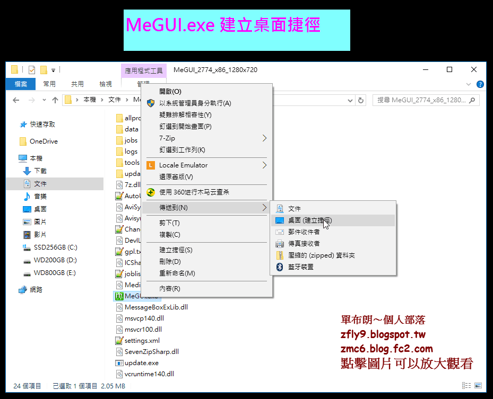The width and height of the screenshot is (493, 399).
Task: Select WD200GB (D:) drive
Action: point(55,260)
